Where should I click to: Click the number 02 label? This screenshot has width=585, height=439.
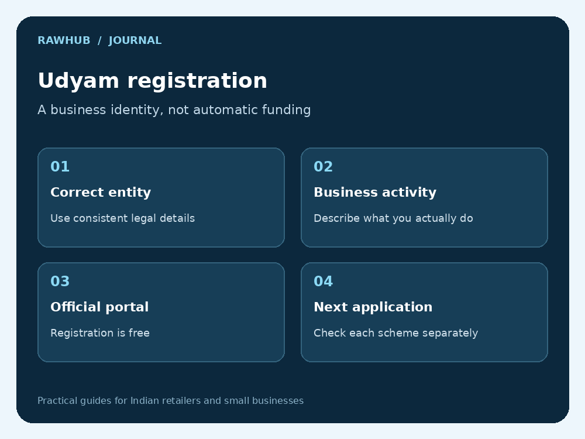pos(323,166)
